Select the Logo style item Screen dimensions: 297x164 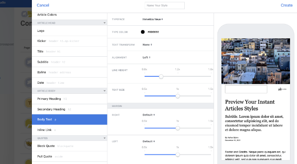coord(69,31)
